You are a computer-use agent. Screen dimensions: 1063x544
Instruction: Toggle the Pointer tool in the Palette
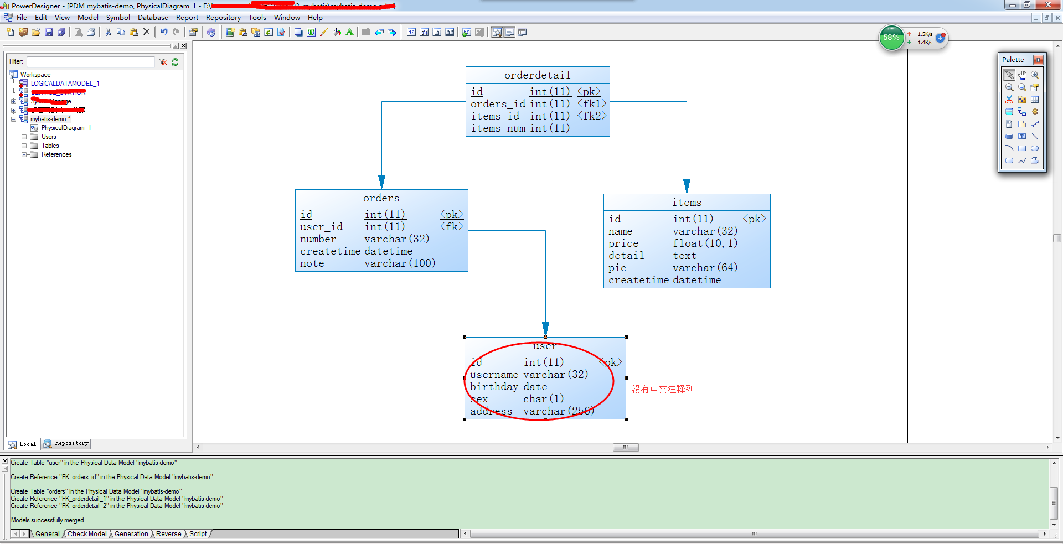pyautogui.click(x=1009, y=75)
